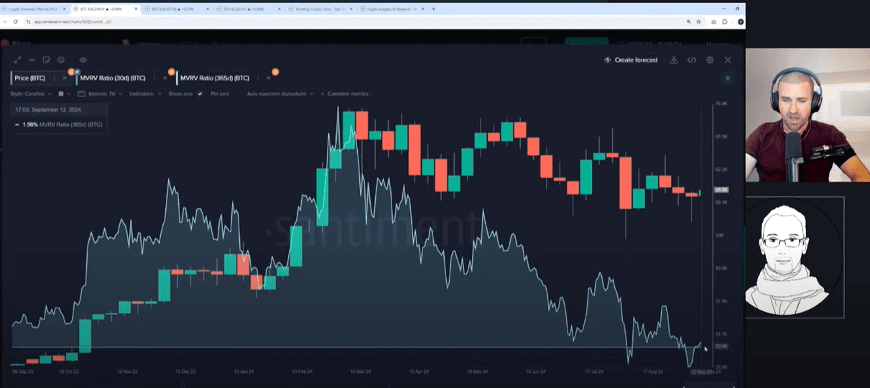Bookmark this page with star icon
Screen dimensions: 870x388
698,22
